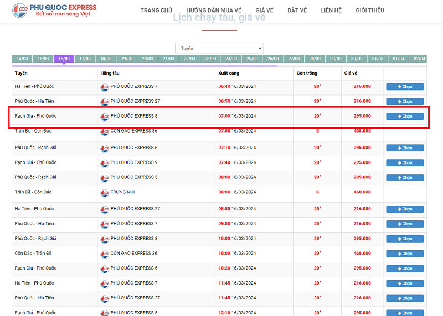Viewport: 443px width, 316px height.
Task: Click the Phu Quoc Express logo
Action: [54, 10]
